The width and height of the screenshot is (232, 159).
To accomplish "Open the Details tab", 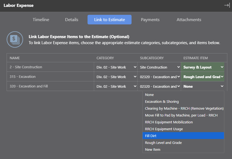I will (x=72, y=20).
